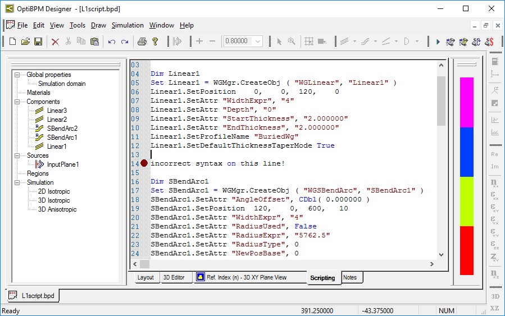Open the Window menu

pyautogui.click(x=162, y=25)
